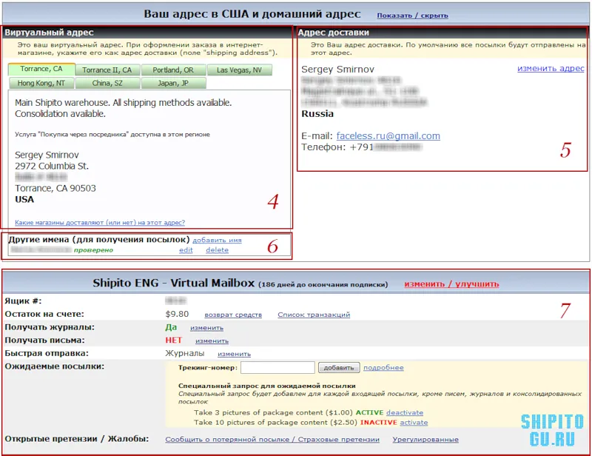This screenshot has width=592, height=456.
Task: Open Урегулированные claims link
Action: [425, 440]
